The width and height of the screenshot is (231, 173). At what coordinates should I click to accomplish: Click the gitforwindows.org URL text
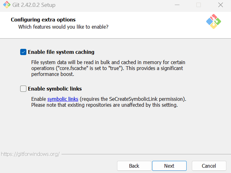[30, 154]
